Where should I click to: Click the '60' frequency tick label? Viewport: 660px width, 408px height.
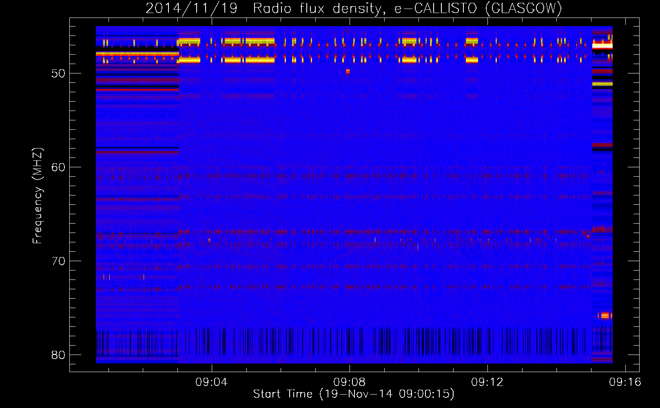[x=58, y=167]
